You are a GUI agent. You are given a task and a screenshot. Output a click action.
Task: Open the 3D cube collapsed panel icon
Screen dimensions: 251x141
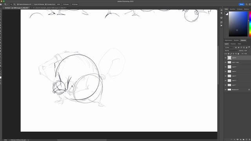tap(221, 18)
